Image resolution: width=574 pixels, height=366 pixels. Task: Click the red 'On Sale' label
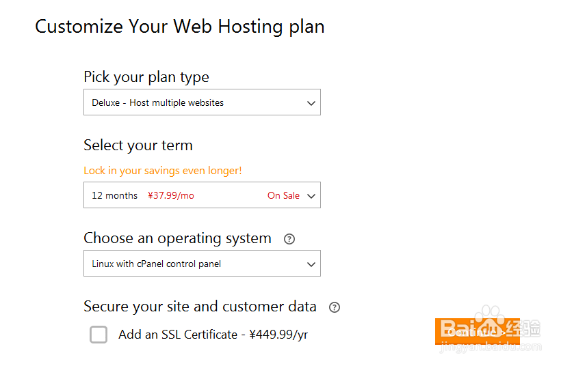(283, 196)
